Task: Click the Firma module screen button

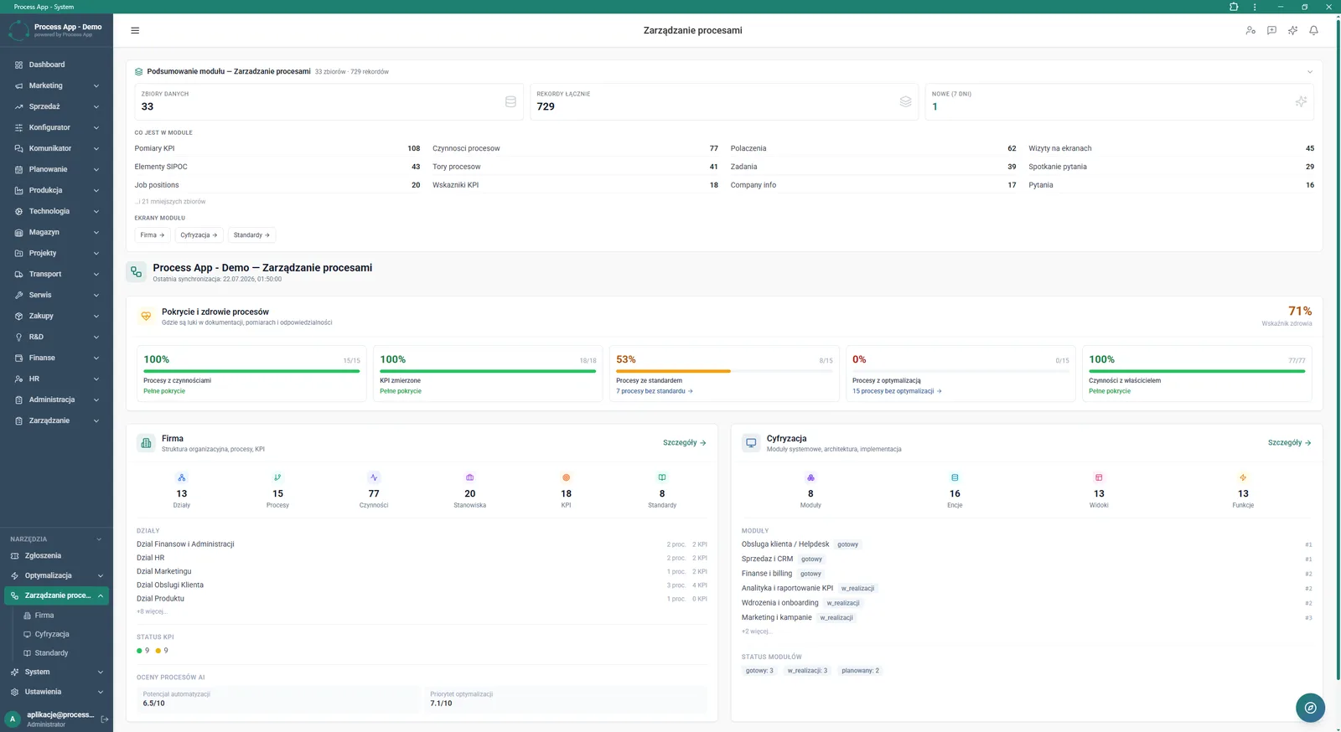Action: (x=153, y=235)
